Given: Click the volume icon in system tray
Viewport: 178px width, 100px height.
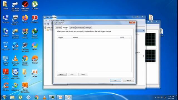Looking at the screenshot, I should [x=158, y=97].
